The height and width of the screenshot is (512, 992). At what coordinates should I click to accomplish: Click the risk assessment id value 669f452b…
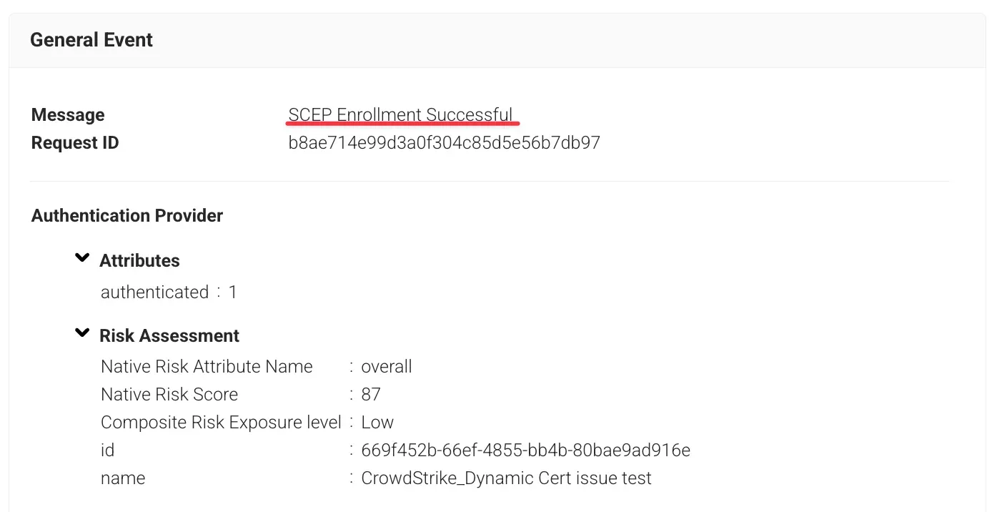click(x=525, y=451)
